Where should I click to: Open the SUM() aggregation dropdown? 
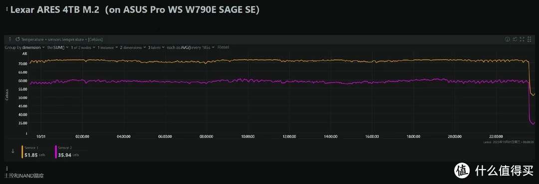58,47
